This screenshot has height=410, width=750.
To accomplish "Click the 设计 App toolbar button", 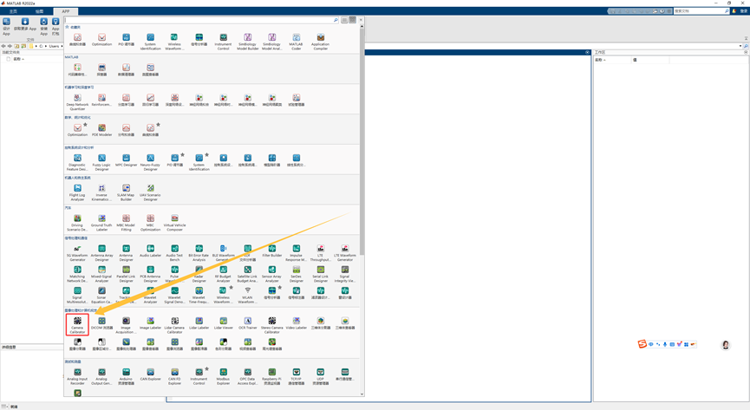I will [x=6, y=27].
